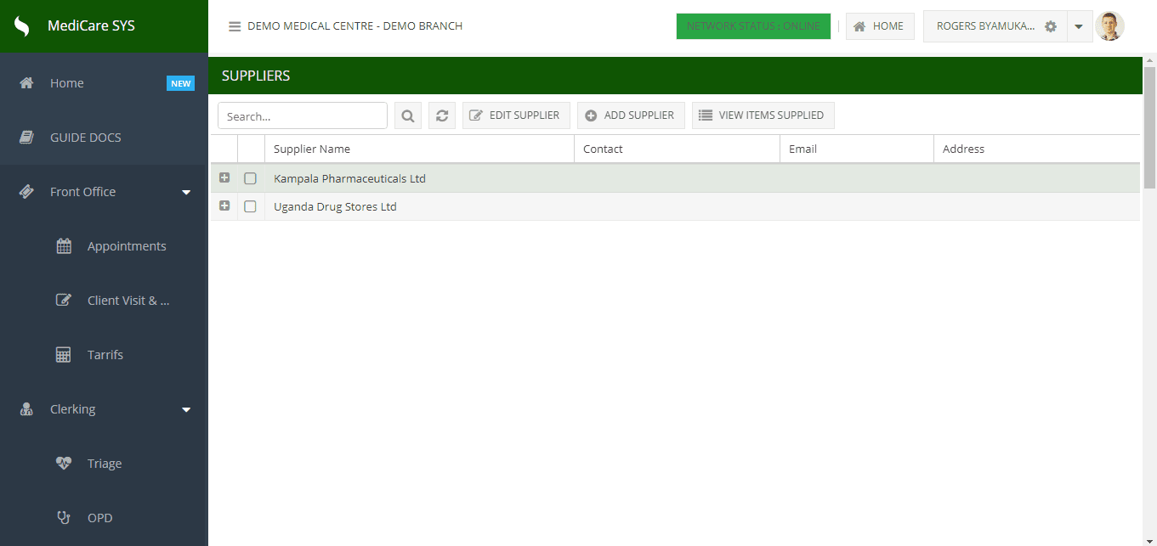Click into the supplier Search field
The height and width of the screenshot is (546, 1157).
[x=303, y=115]
